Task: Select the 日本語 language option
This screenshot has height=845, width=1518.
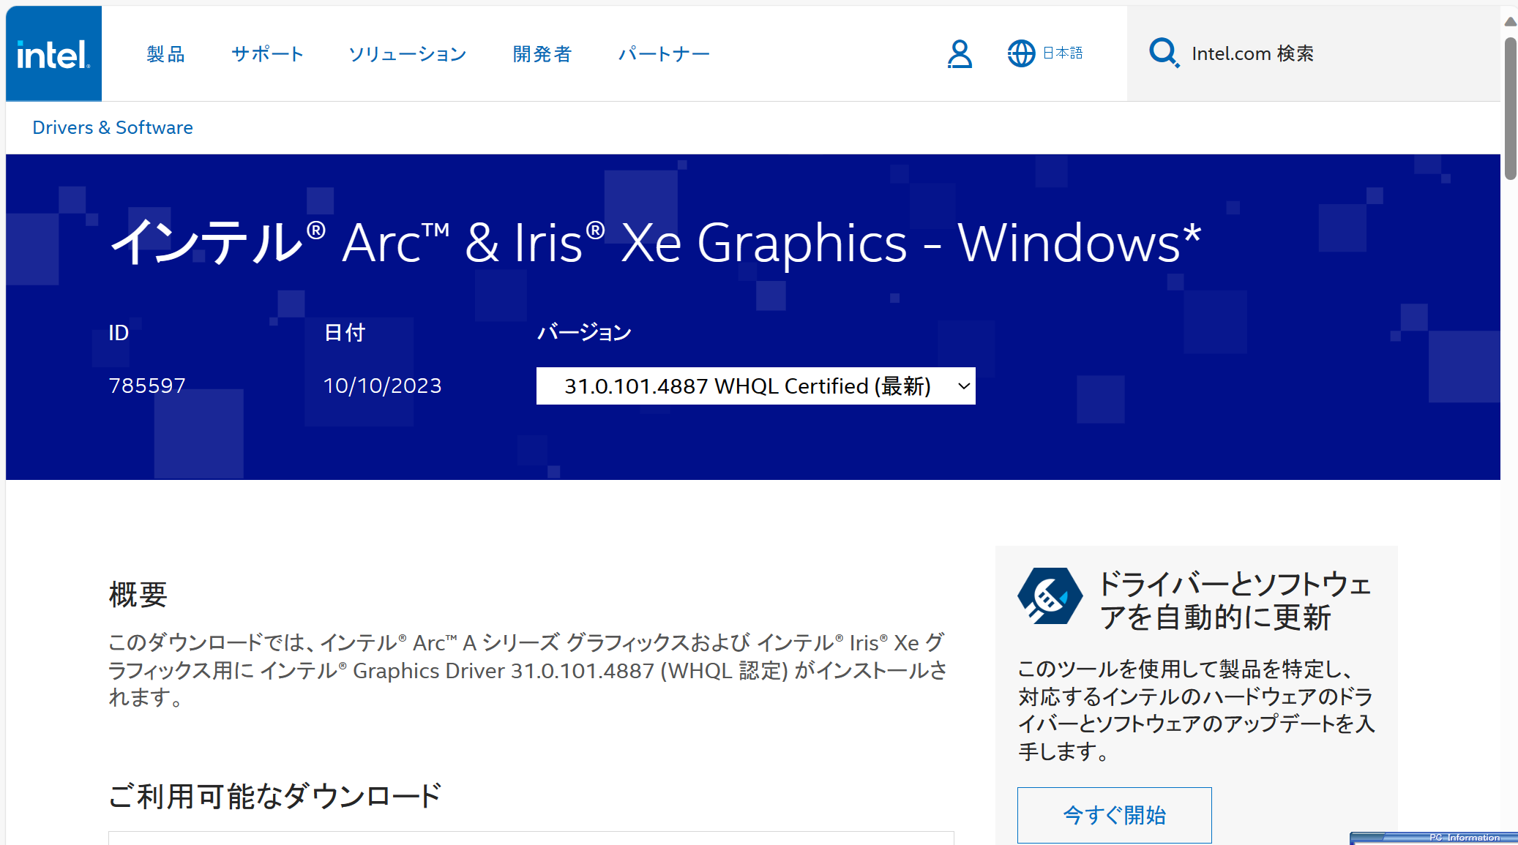Action: pos(1063,53)
